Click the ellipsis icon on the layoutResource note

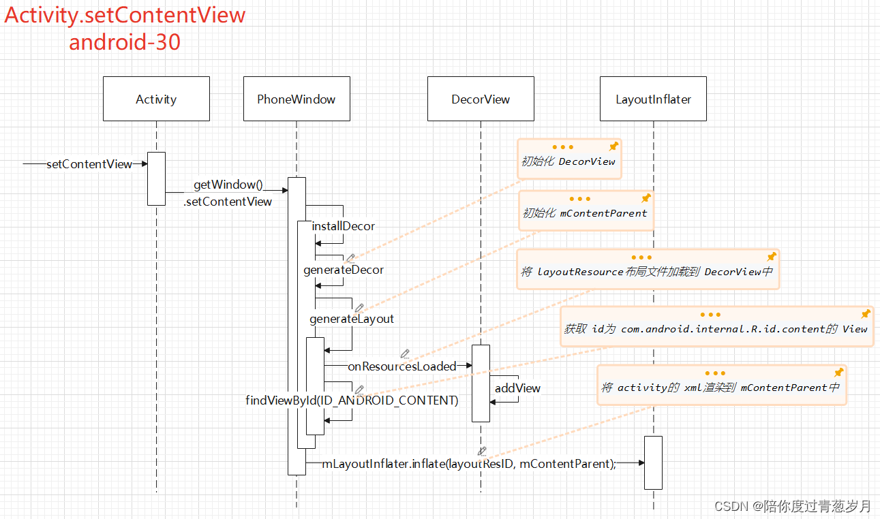coord(641,257)
